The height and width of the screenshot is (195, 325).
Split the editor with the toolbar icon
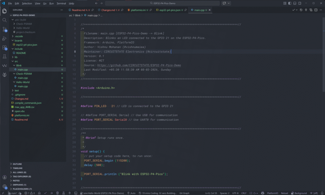tap(316, 10)
